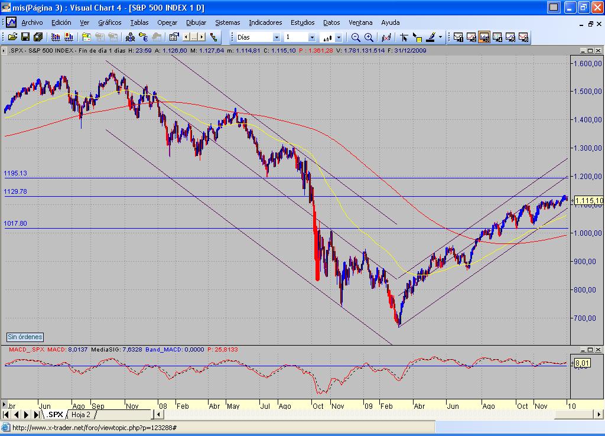This screenshot has height=436, width=605.
Task: Go to previous sheet tab arrow
Action: pyautogui.click(x=16, y=415)
